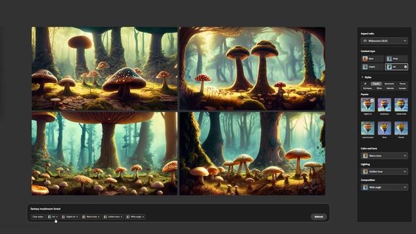Open the top-left generated mushroom image

[x=105, y=68]
